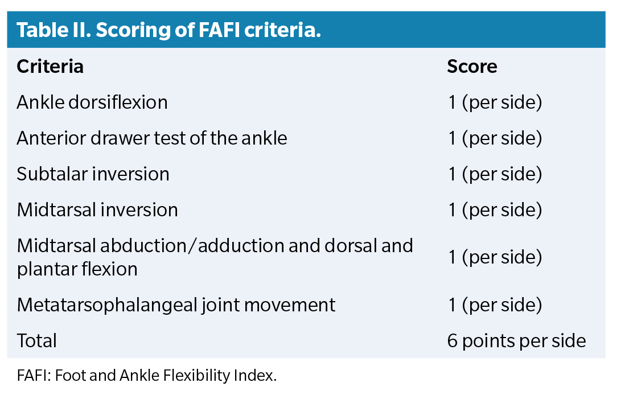Select the score for Subtalar inversion
Screen dimensions: 633x403
pyautogui.click(x=495, y=174)
